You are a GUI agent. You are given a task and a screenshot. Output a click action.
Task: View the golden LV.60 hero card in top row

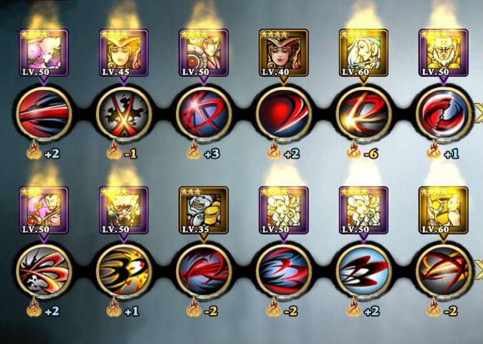point(363,53)
